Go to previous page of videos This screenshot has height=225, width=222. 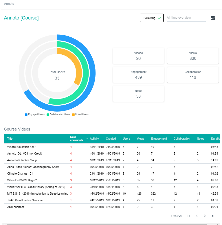pos(197,216)
